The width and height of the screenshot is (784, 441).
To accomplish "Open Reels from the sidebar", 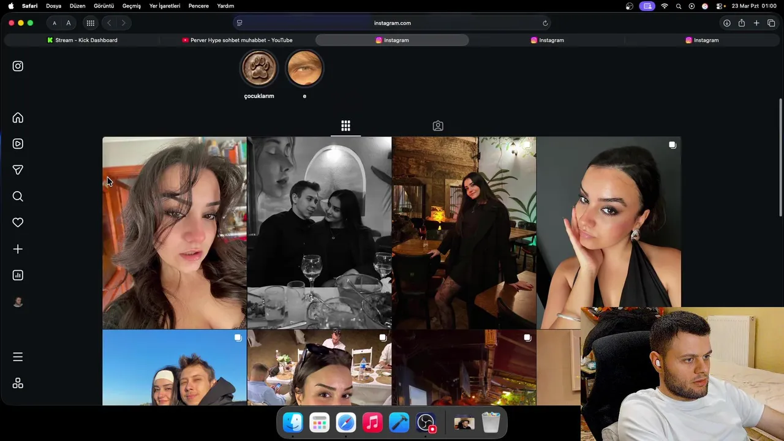I will [18, 144].
